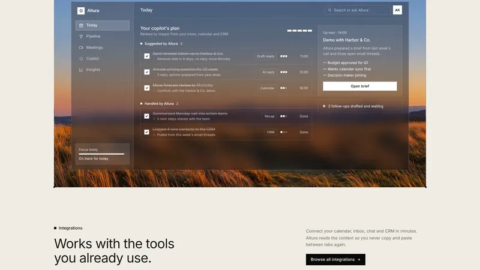Click Done status on Recap row

(304, 116)
